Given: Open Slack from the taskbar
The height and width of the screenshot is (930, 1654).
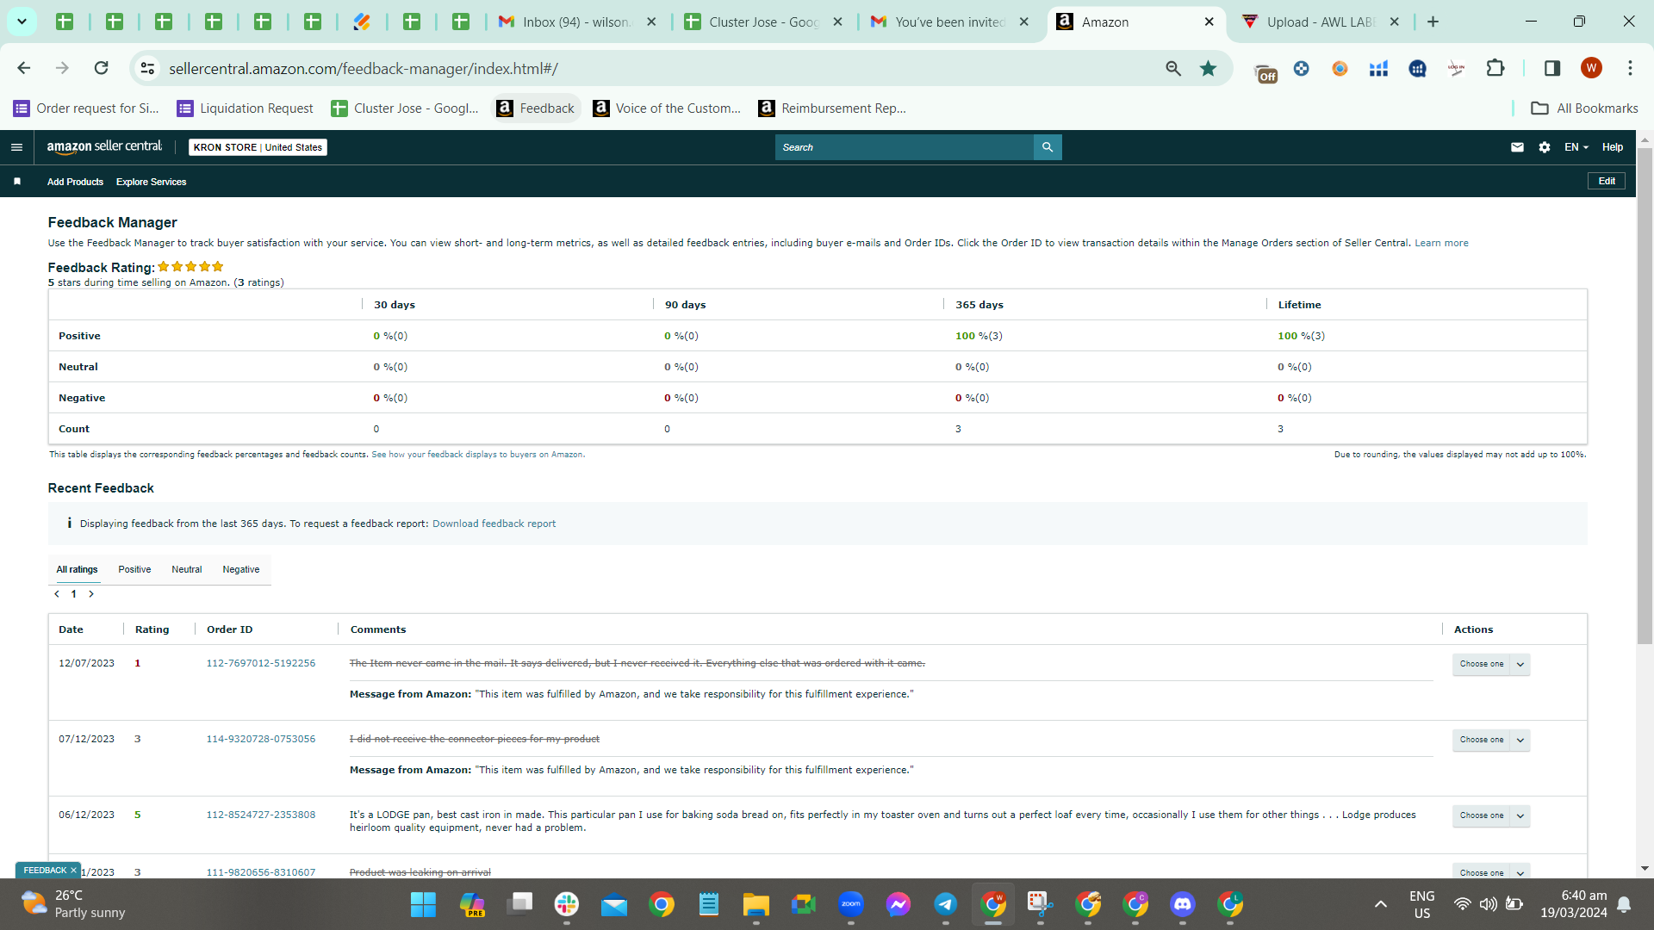Looking at the screenshot, I should (566, 904).
